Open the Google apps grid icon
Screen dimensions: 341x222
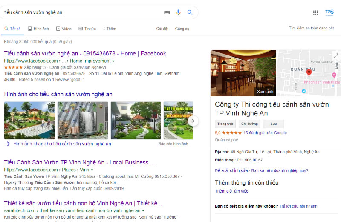tap(315, 13)
